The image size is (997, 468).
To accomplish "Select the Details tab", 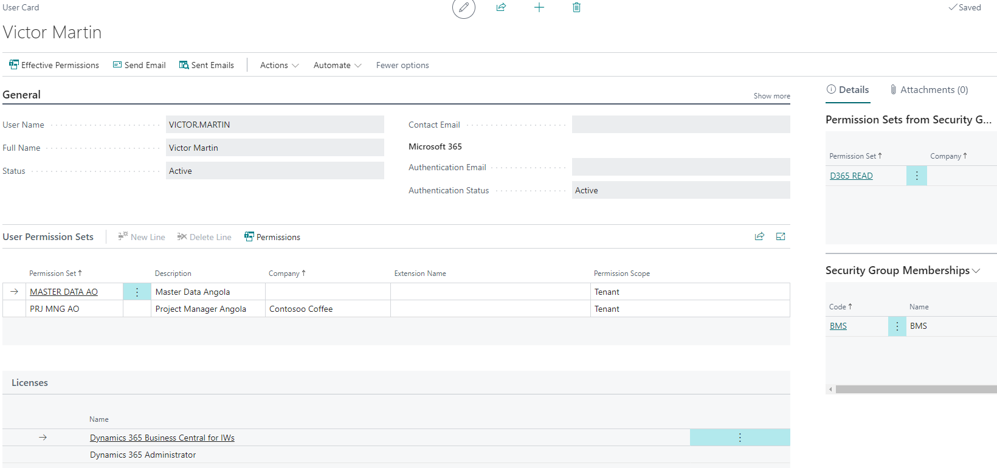I will [848, 90].
